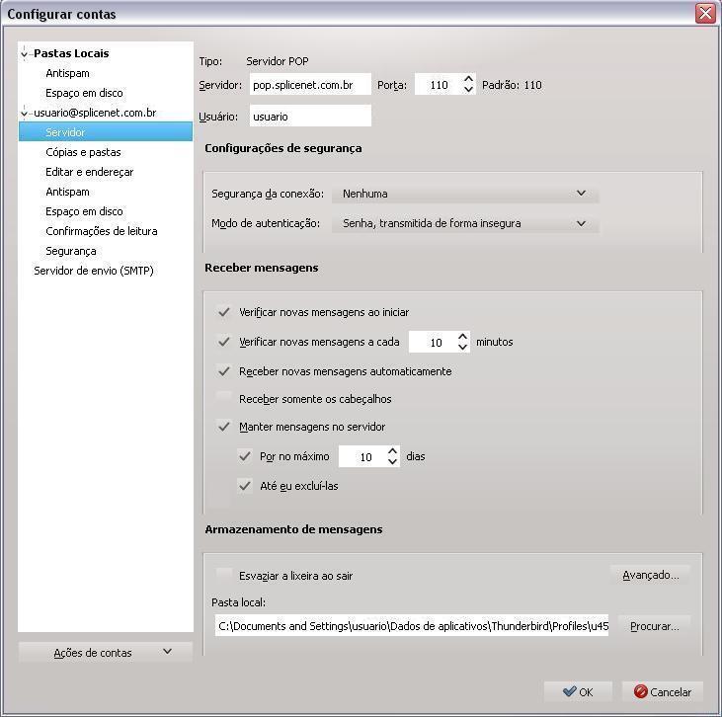The height and width of the screenshot is (717, 722).
Task: Open Confirmações de leitura settings
Action: pos(102,231)
